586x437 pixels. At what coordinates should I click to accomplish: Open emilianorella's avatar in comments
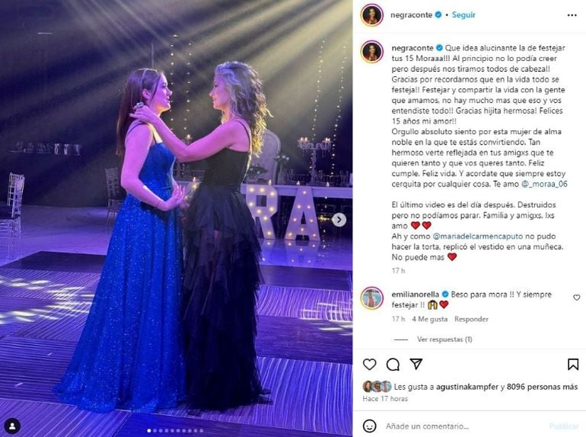(372, 298)
